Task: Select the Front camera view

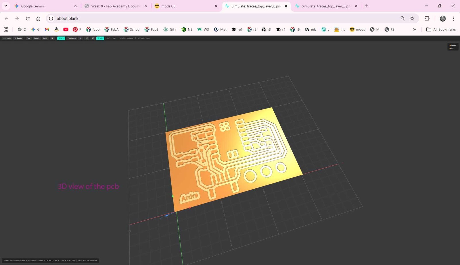Action: 37,38
